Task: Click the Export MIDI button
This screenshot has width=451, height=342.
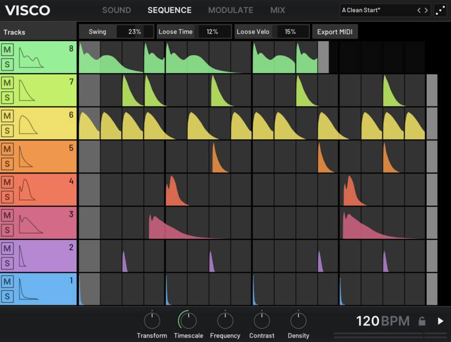Action: click(x=335, y=32)
